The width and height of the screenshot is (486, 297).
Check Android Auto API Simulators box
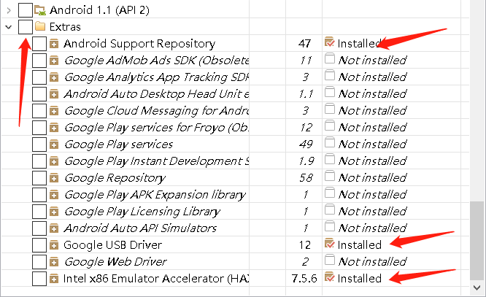point(39,228)
